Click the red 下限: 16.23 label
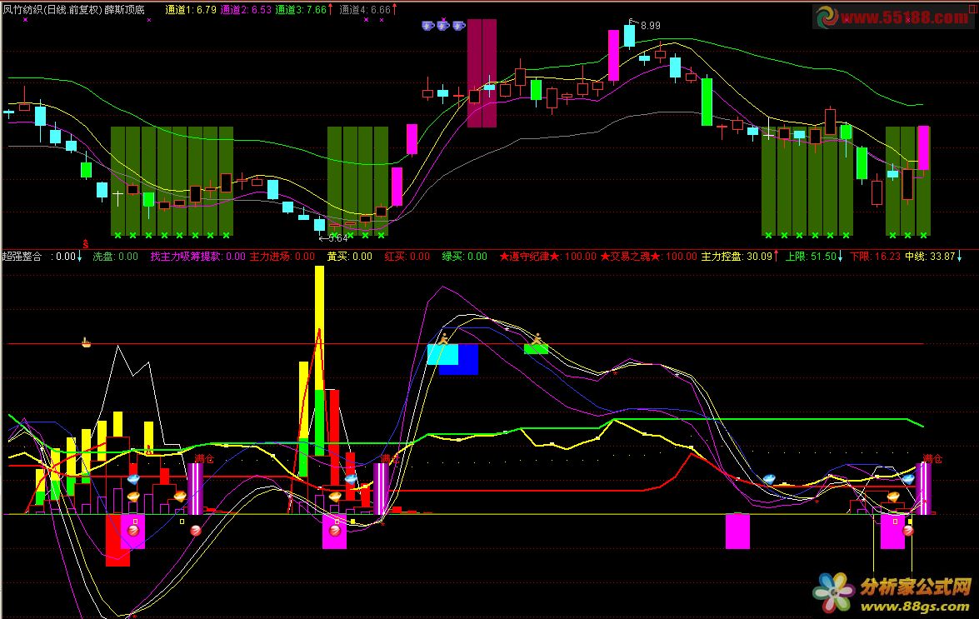 pos(876,257)
